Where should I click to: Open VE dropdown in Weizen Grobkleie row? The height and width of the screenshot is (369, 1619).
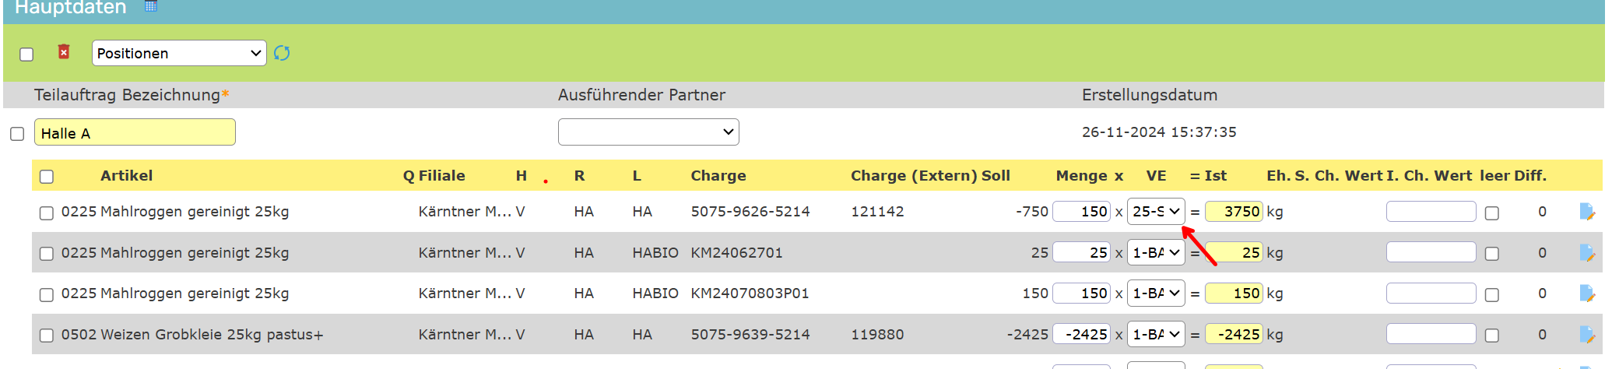click(1156, 334)
